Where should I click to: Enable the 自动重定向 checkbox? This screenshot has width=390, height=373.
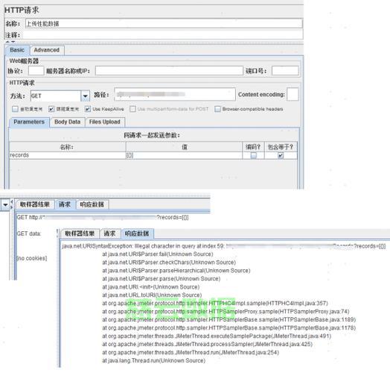16,109
